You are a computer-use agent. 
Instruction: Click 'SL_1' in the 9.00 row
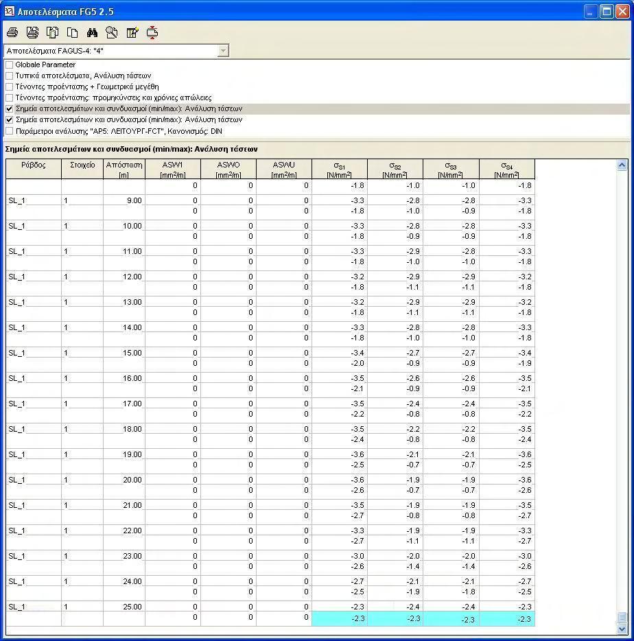point(16,200)
